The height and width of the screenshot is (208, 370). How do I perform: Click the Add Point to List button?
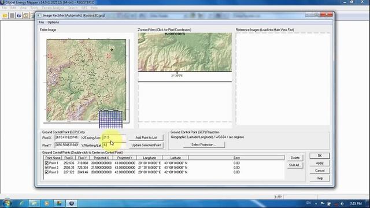point(146,138)
